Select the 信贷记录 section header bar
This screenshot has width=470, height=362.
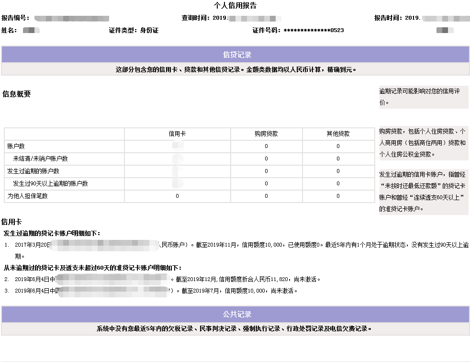point(235,55)
